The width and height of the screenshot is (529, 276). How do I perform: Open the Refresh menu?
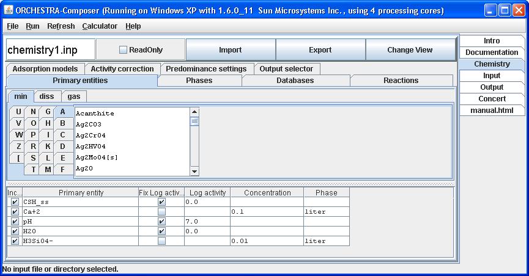61,26
